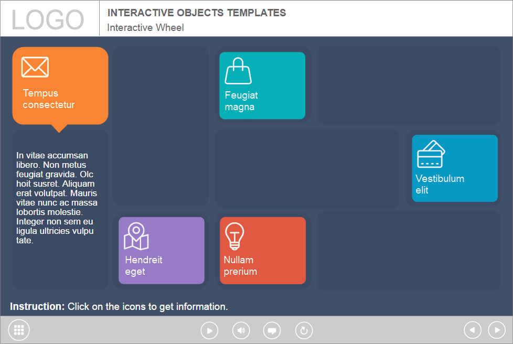Click the envelope icon on orange tile
The image size is (513, 344).
35,67
